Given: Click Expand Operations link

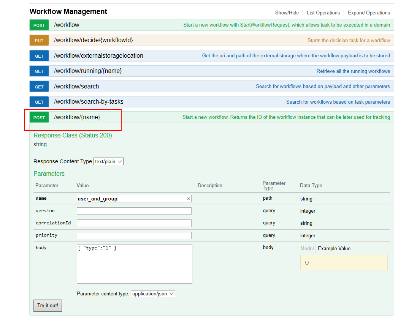Looking at the screenshot, I should coord(369,13).
